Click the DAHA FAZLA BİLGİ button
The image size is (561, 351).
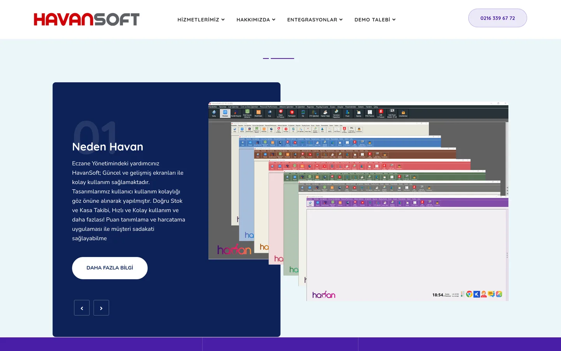110,268
